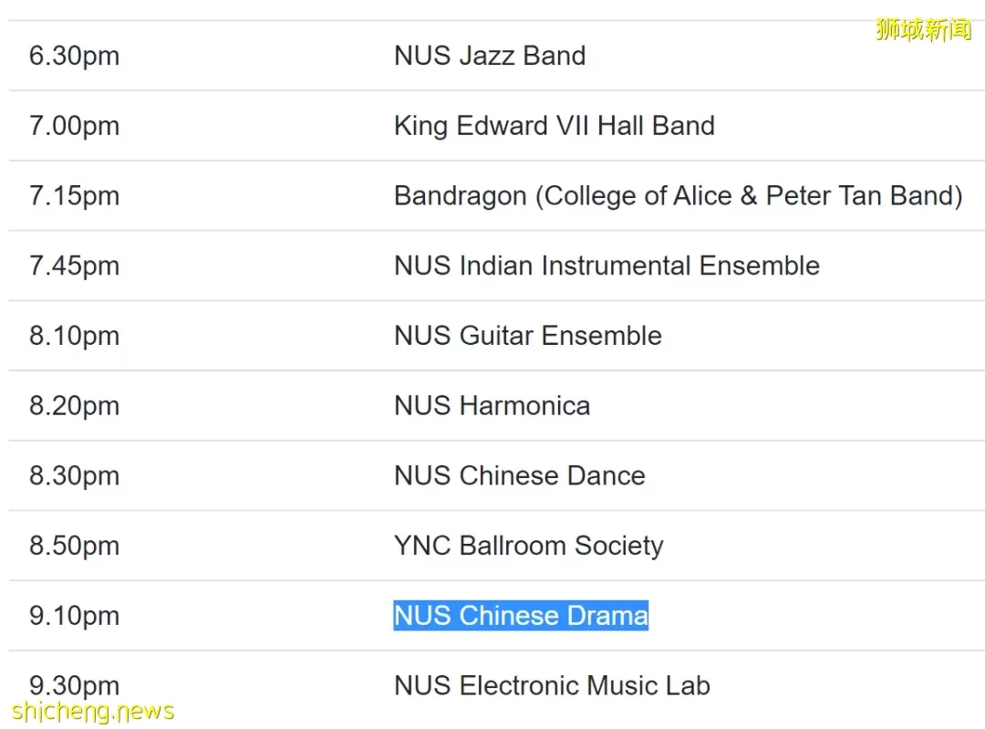The width and height of the screenshot is (985, 729).
Task: Select King Edward VII Hall Band text
Action: pos(555,126)
